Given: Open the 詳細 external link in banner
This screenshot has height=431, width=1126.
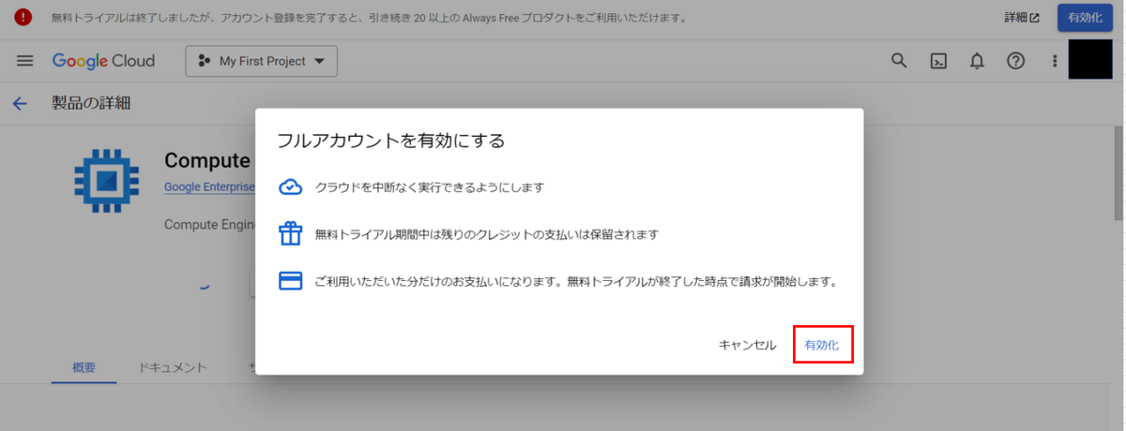Looking at the screenshot, I should [x=1022, y=18].
